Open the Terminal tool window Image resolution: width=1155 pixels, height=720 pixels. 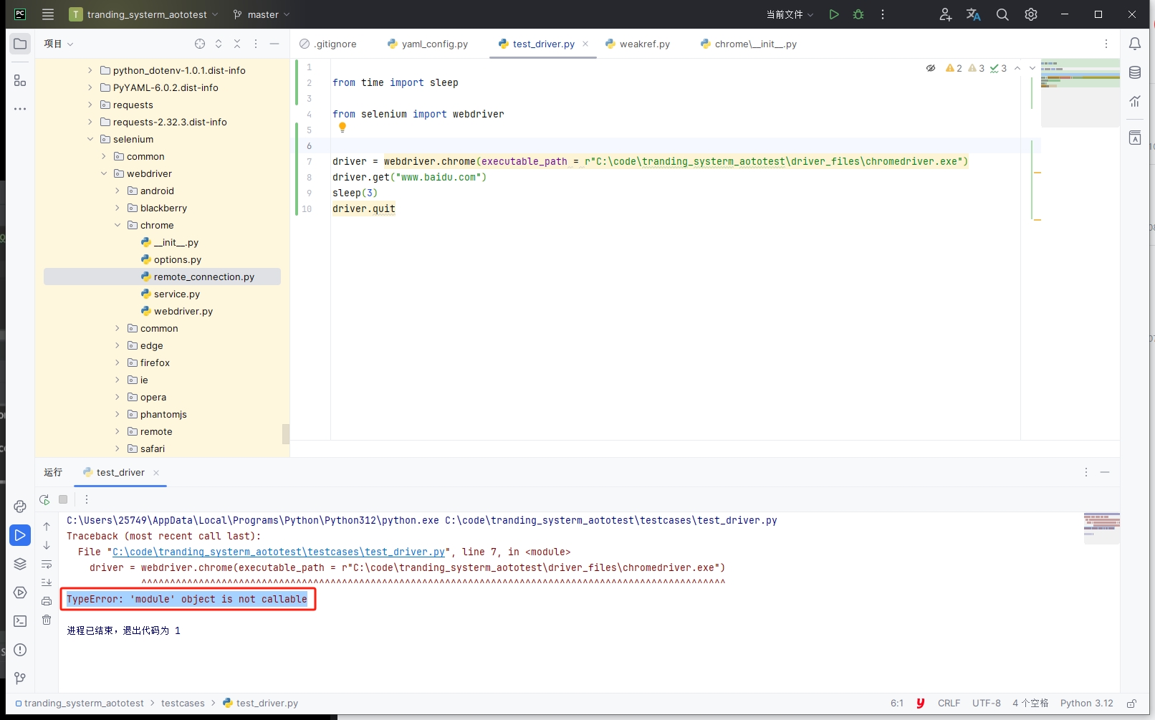[x=20, y=621]
